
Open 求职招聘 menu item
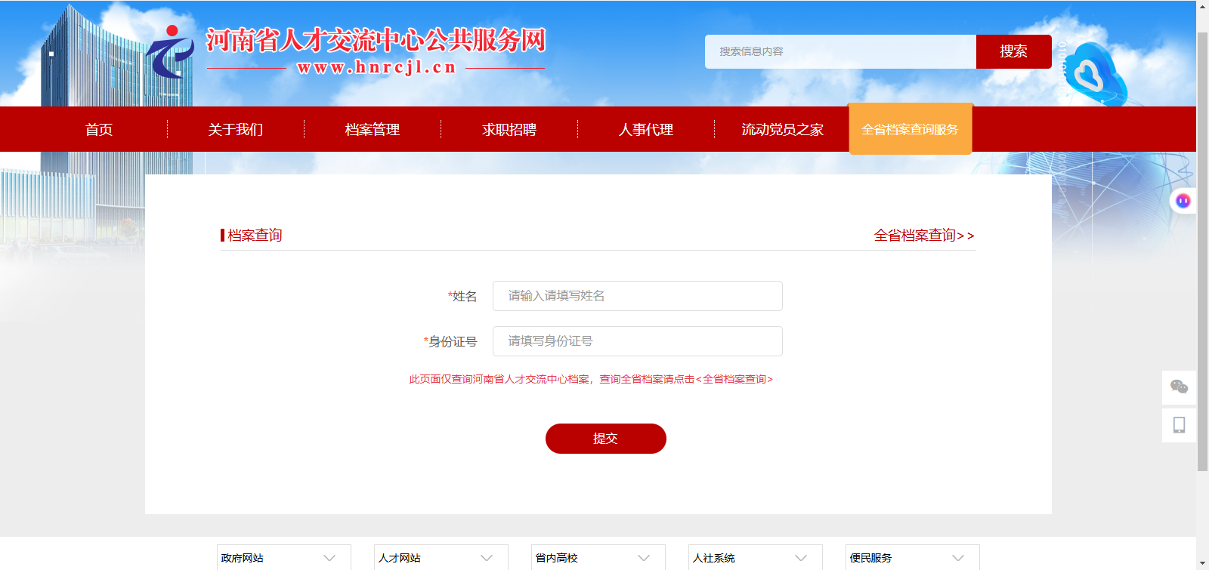coord(509,129)
